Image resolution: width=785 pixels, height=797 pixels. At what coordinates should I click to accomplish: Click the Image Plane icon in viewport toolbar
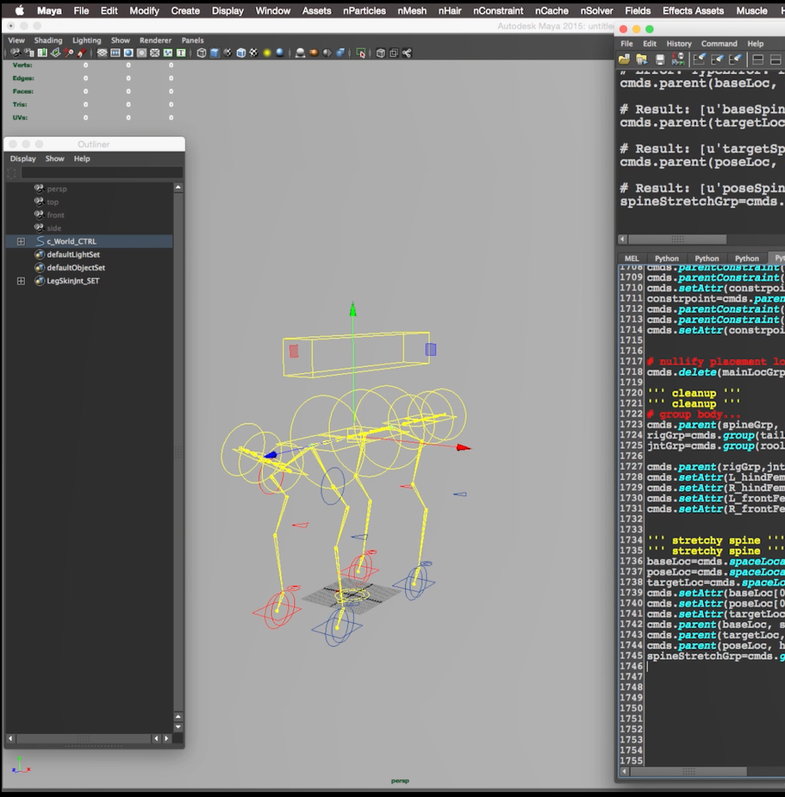click(x=55, y=53)
